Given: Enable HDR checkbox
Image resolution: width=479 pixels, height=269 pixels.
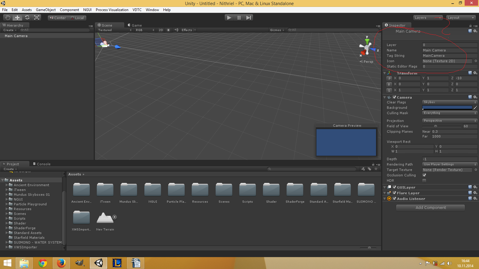Looking at the screenshot, I should [x=424, y=181].
